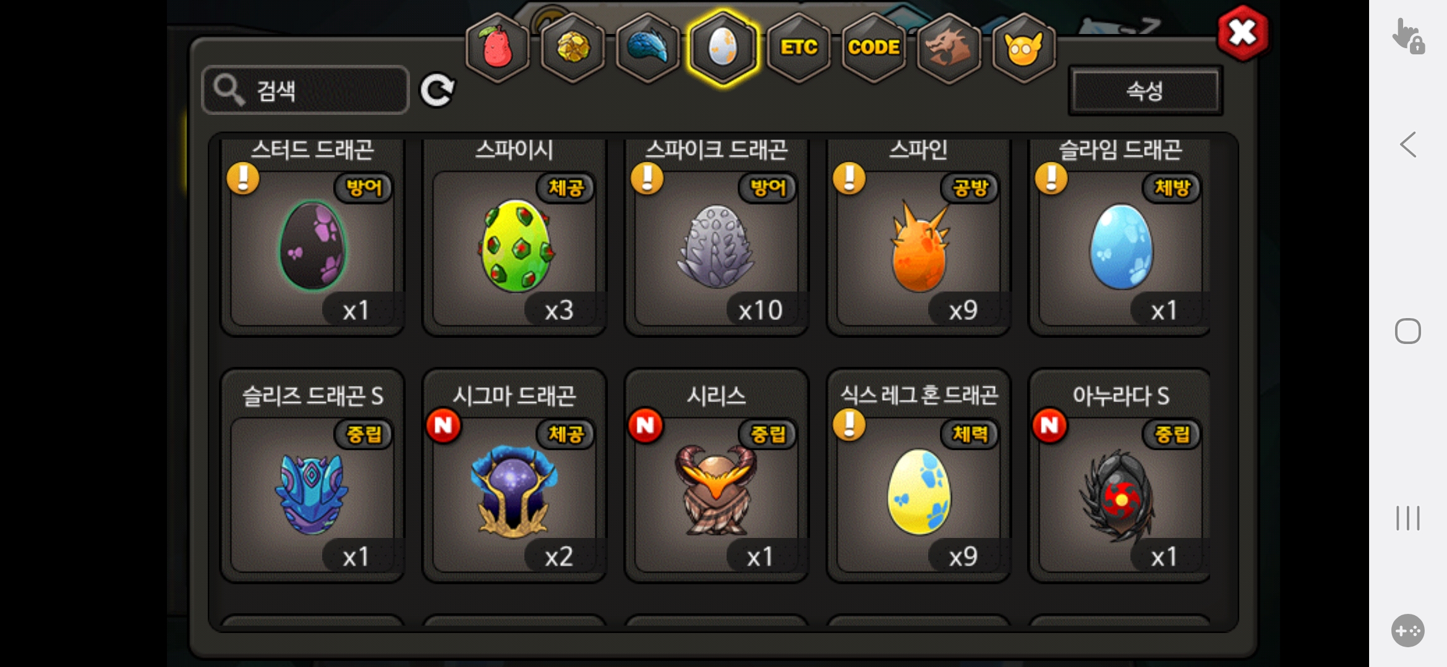Tap the Android back arrow

[1408, 145]
